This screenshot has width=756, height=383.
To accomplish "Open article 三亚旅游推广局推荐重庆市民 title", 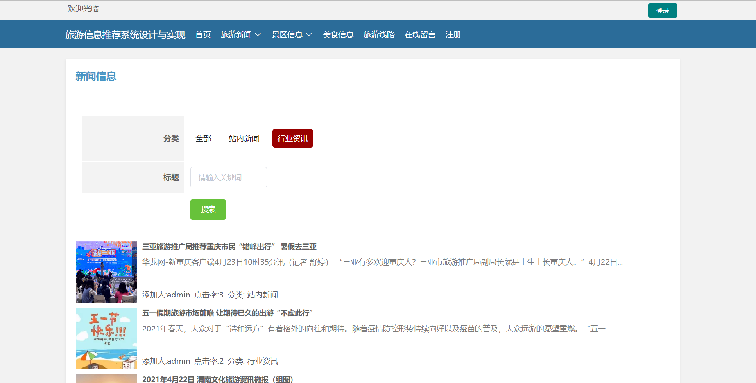I will coord(229,247).
